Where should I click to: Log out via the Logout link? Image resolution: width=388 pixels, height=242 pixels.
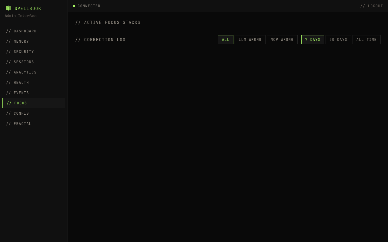click(x=371, y=6)
